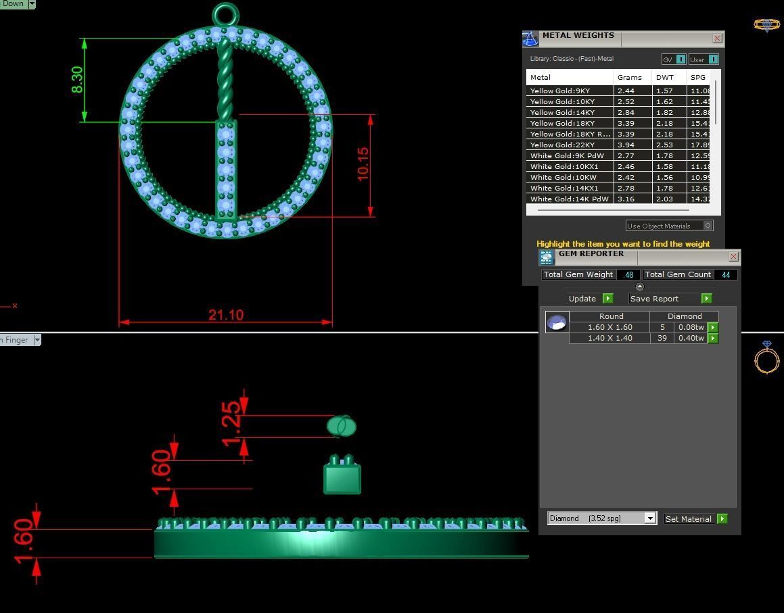784x613 pixels.
Task: Click the Grams column header
Action: 632,78
